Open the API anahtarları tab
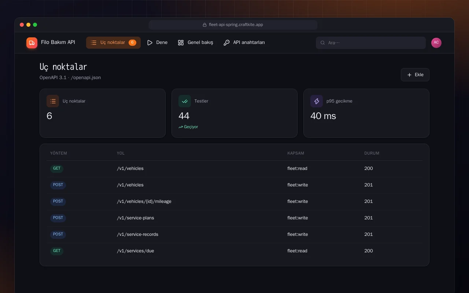469x293 pixels. pyautogui.click(x=244, y=43)
